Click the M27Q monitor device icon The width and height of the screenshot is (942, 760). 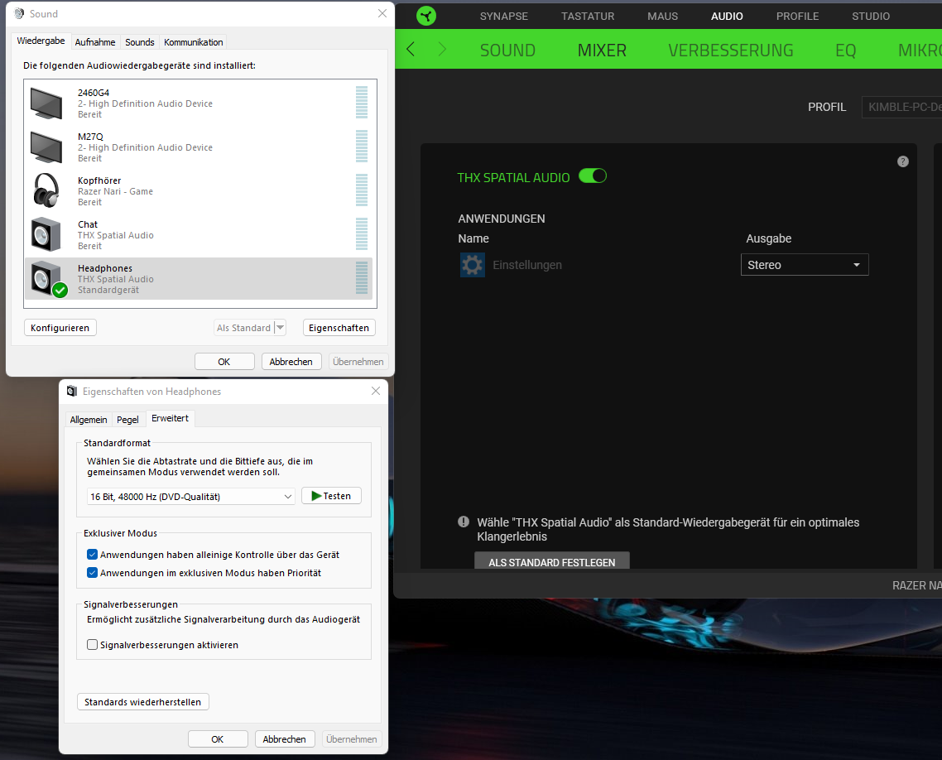point(46,147)
